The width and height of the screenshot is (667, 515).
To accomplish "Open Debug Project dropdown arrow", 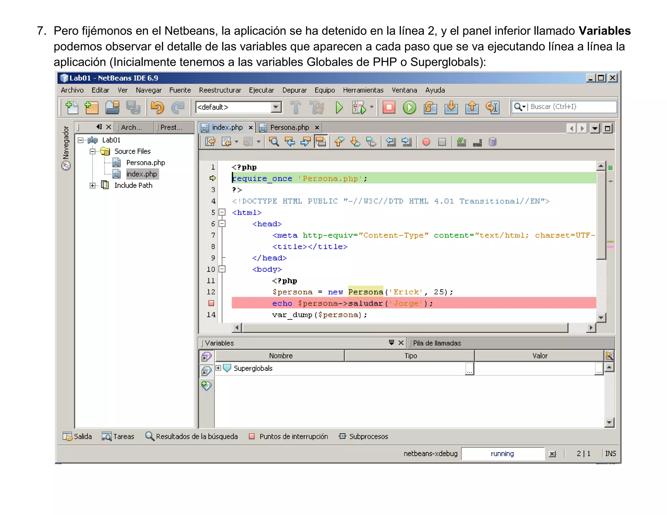I will pyautogui.click(x=372, y=107).
